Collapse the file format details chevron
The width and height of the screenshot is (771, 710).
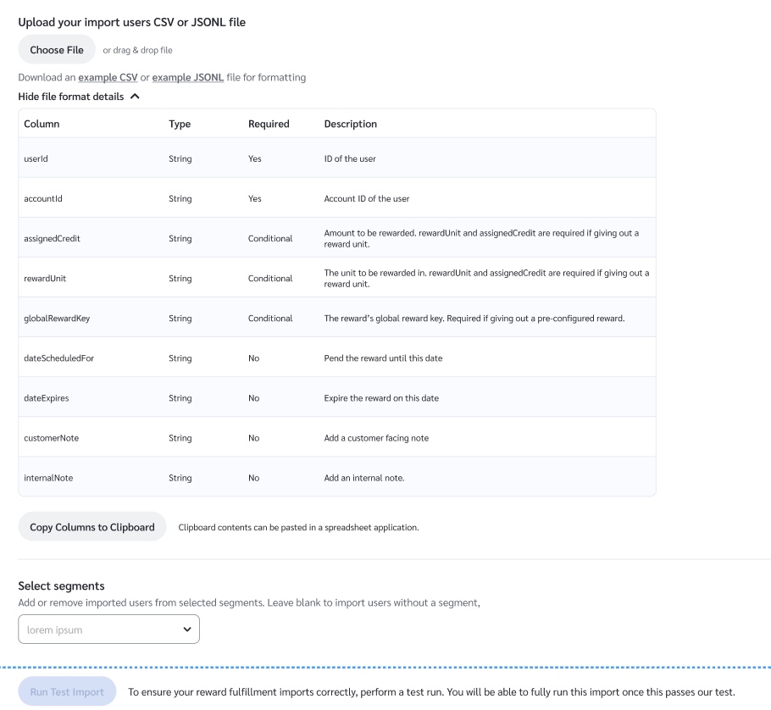tap(134, 97)
